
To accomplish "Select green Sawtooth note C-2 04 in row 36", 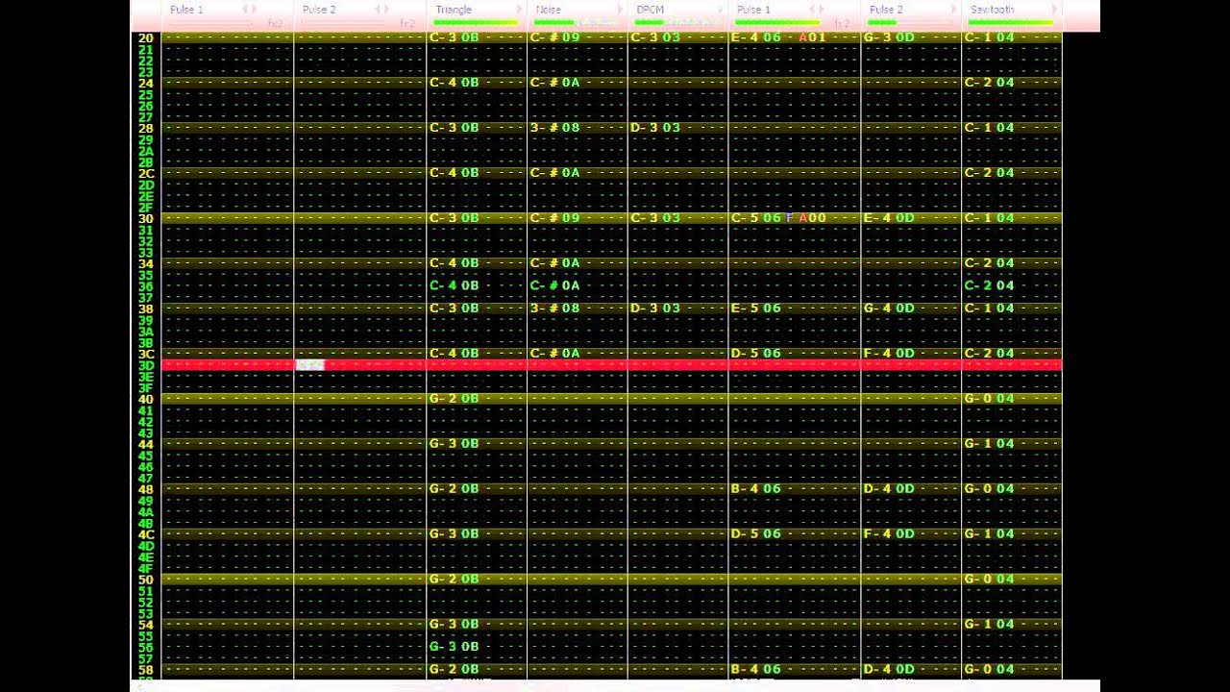I will [989, 285].
